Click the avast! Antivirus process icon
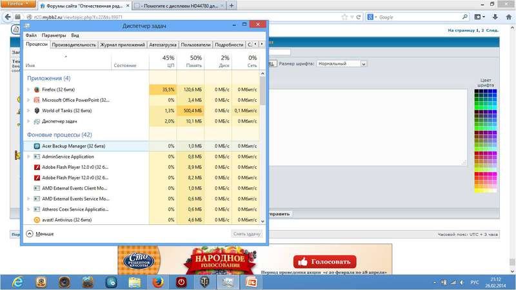The height and width of the screenshot is (290, 516). (x=37, y=220)
